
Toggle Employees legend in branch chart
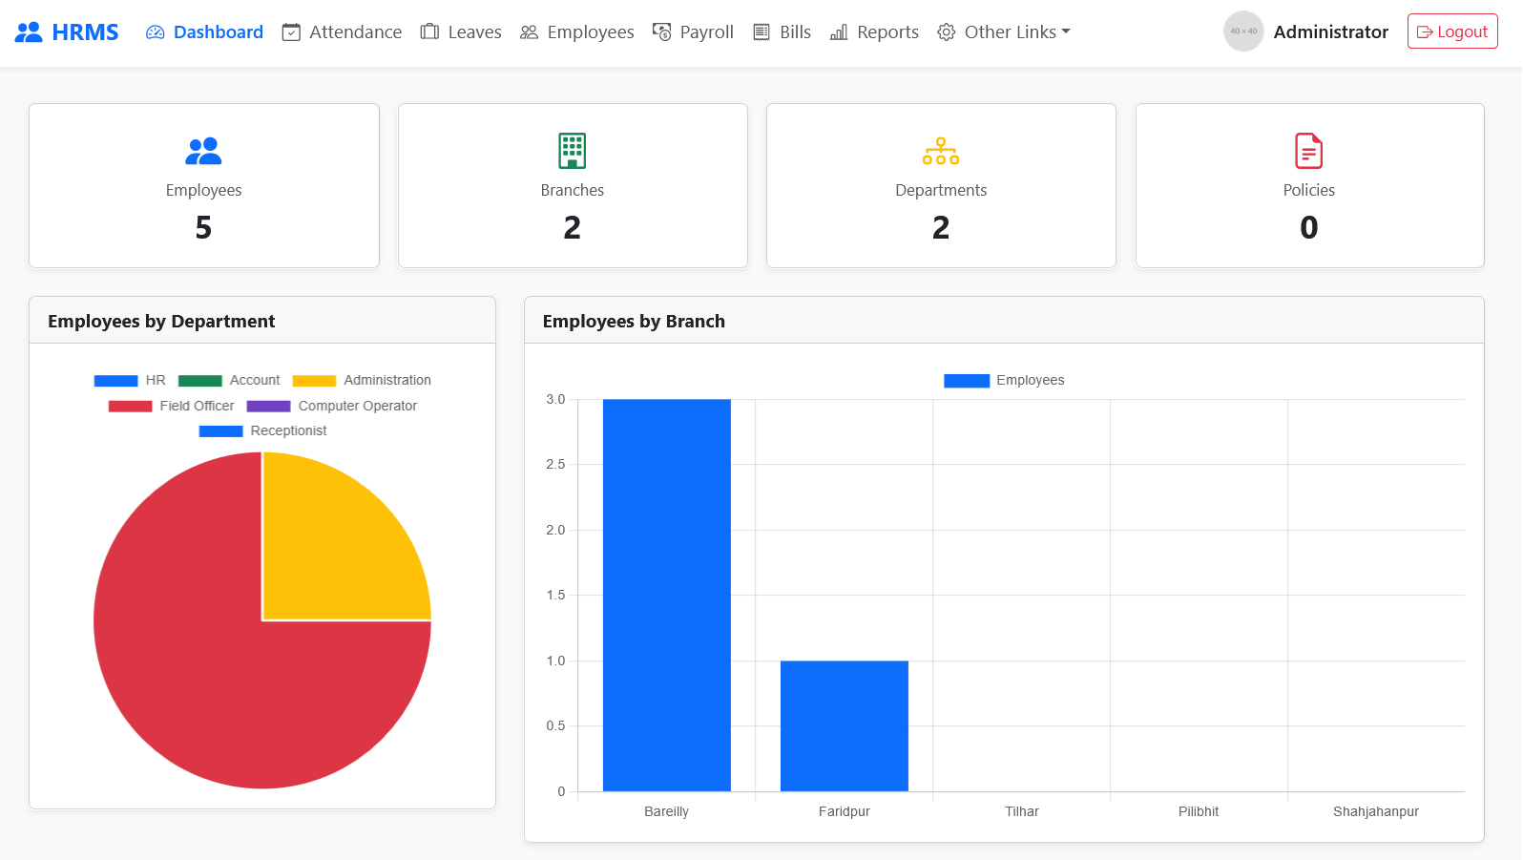pyautogui.click(x=1004, y=380)
